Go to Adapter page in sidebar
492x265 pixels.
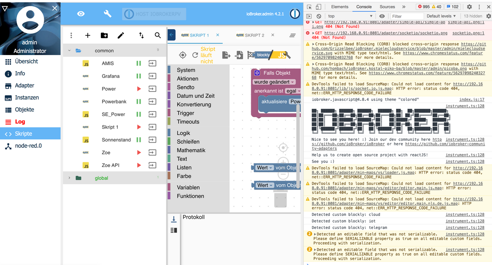[x=30, y=85]
